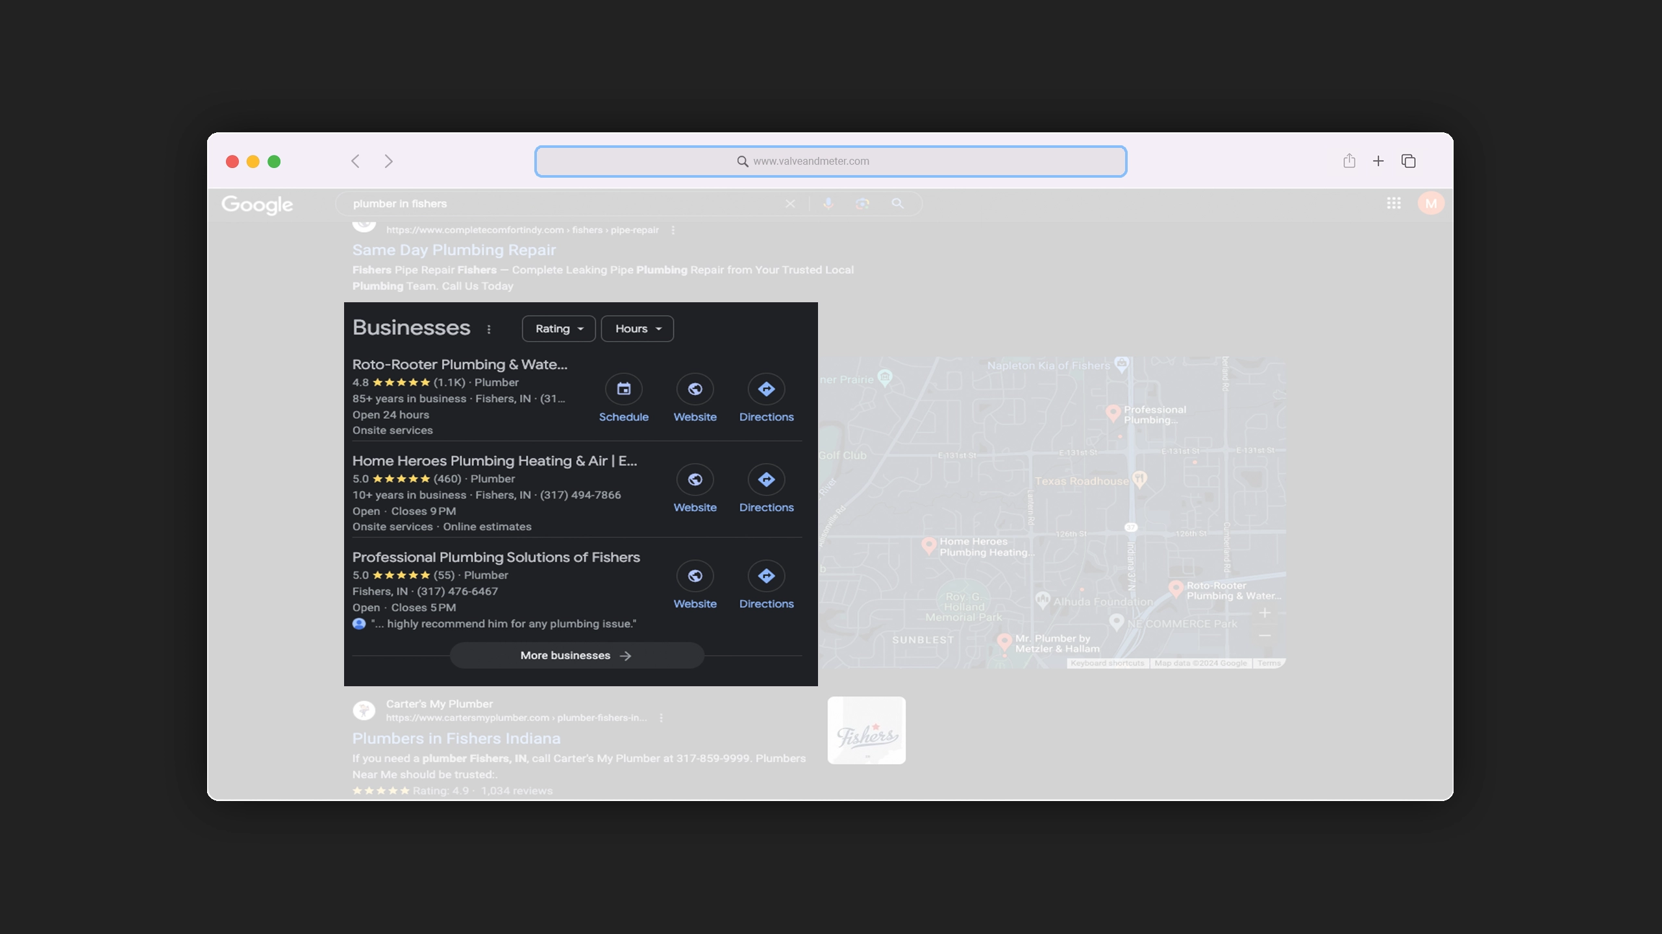Click Directions icon for Home Heroes
The width and height of the screenshot is (1662, 934).
pos(766,479)
